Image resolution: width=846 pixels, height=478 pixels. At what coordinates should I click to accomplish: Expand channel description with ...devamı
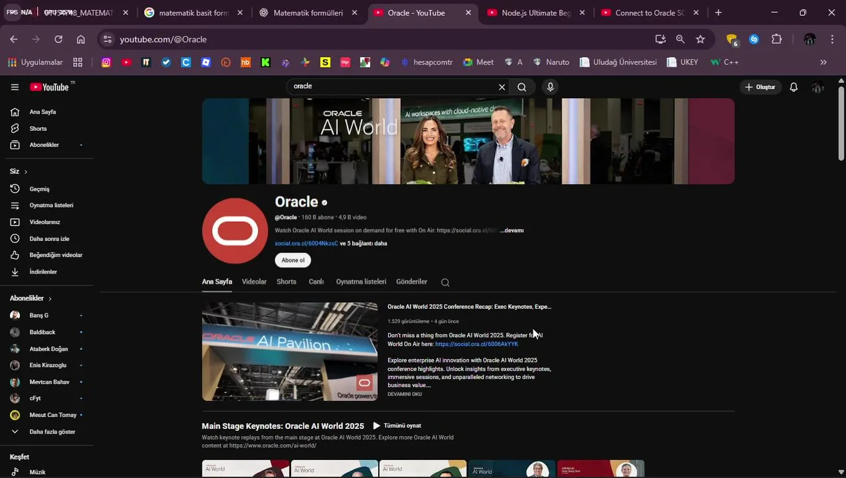pos(512,230)
